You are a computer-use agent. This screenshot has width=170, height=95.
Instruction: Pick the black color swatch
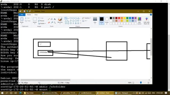(111, 18)
